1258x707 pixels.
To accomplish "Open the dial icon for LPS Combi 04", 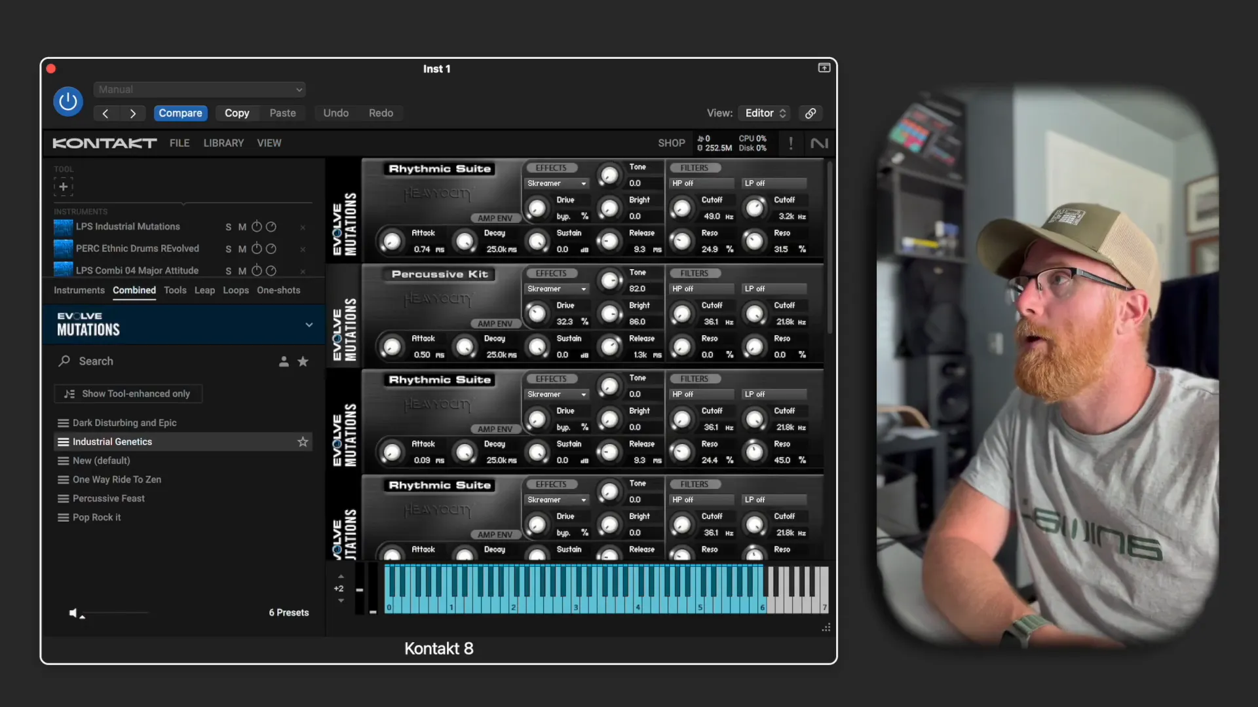I will 271,270.
